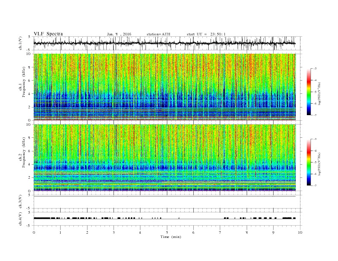Click the "ch.3(V)" axis label
Image resolution: width=338 pixels, height=261 pixels.
pos(20,202)
